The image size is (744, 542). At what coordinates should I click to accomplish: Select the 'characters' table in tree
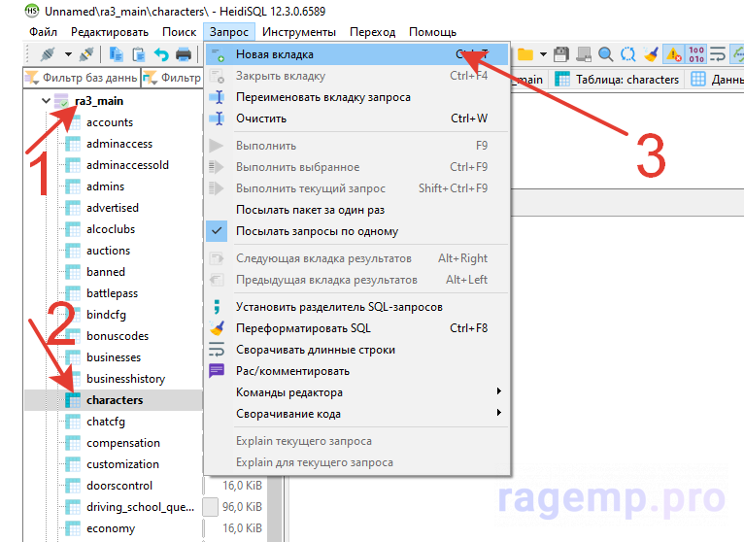[x=114, y=400]
